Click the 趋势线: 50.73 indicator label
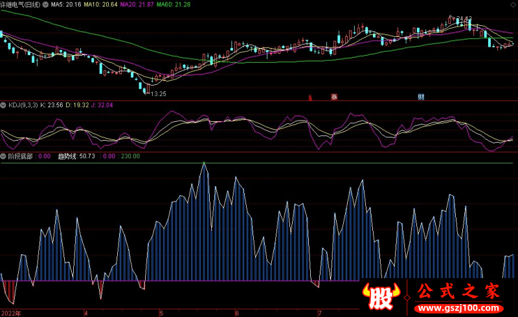 76,156
